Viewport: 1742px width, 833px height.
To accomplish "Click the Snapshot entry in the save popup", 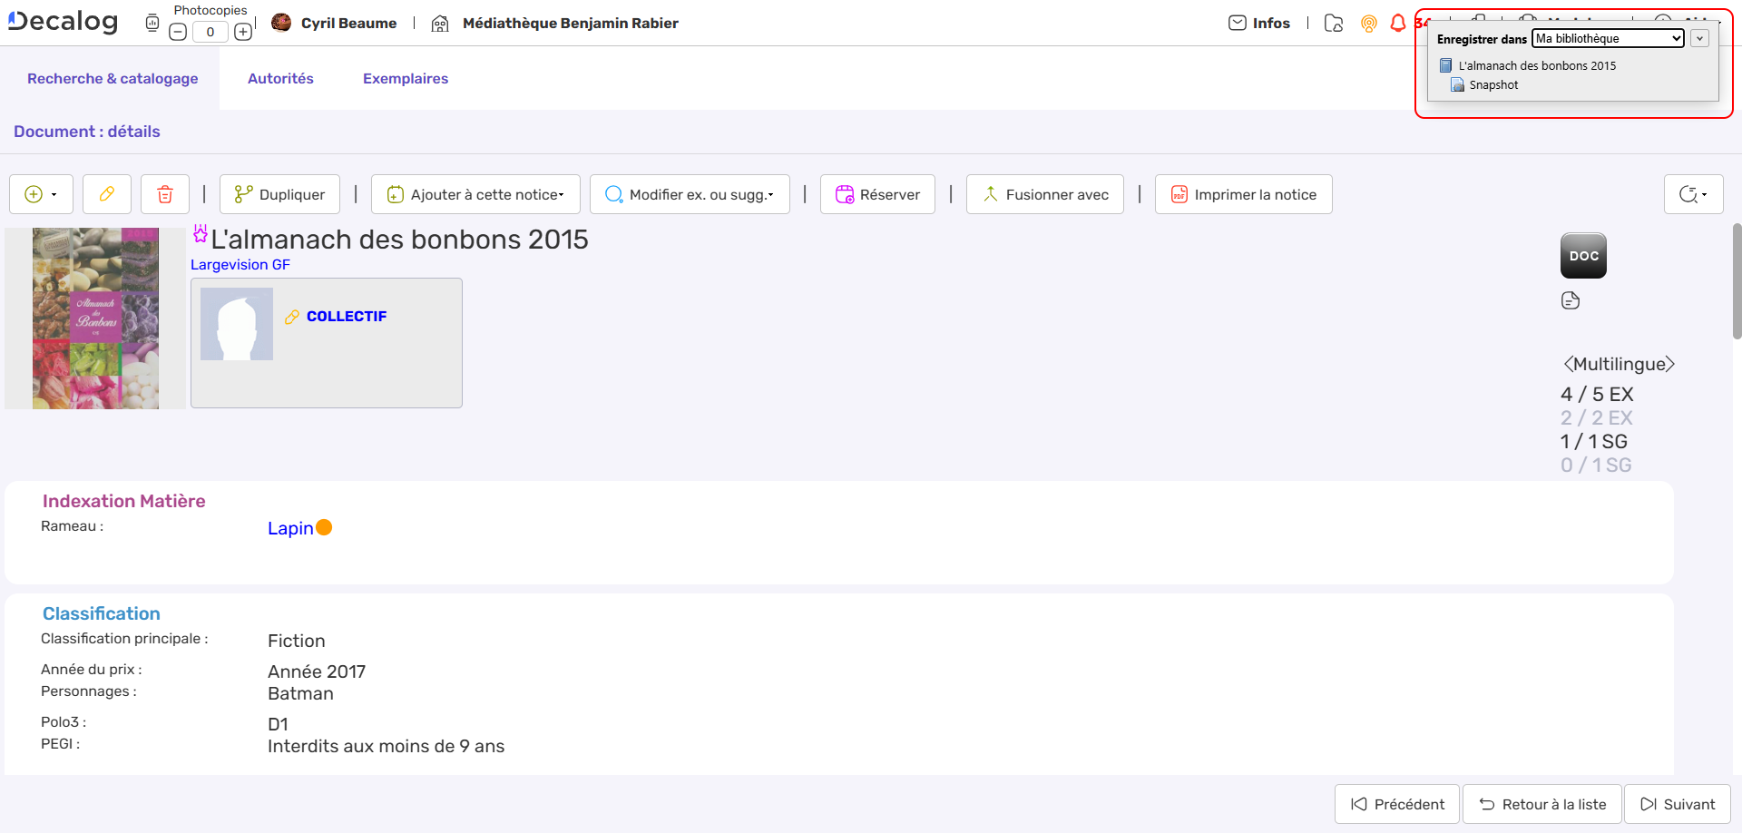I will [x=1493, y=84].
